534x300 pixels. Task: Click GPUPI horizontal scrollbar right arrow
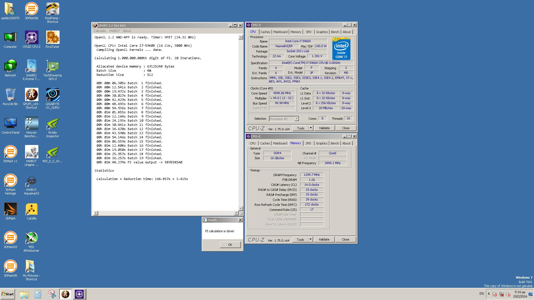click(x=236, y=213)
